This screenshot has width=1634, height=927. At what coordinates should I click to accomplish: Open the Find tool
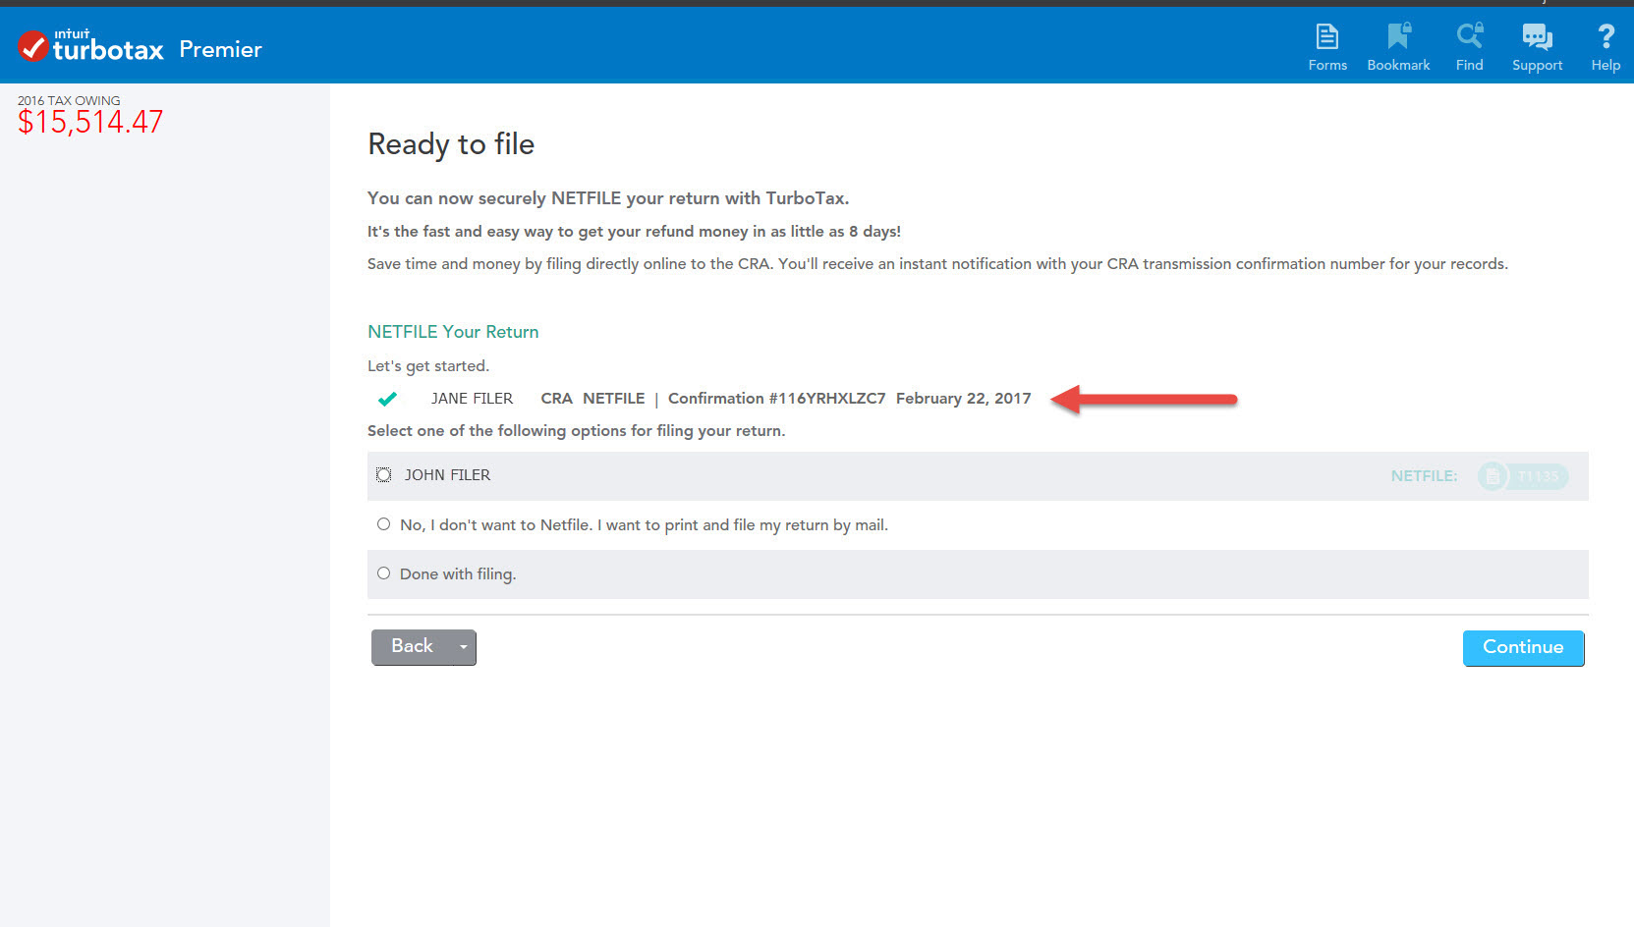click(x=1470, y=47)
